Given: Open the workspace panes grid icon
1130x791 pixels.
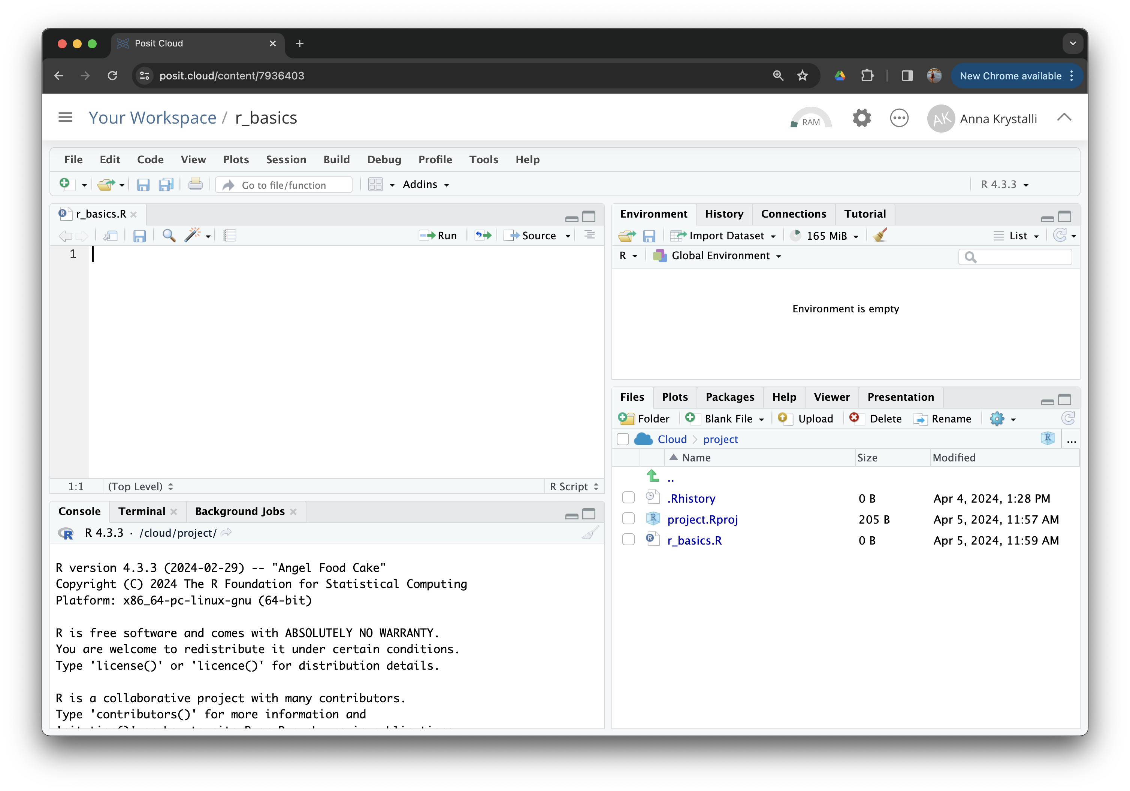Looking at the screenshot, I should pyautogui.click(x=375, y=185).
